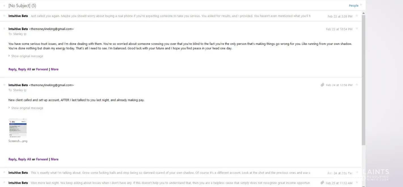Expand collapsed email starting 'Just called you again'
Image resolution: width=403 pixels, height=187 pixels.
click(x=170, y=16)
